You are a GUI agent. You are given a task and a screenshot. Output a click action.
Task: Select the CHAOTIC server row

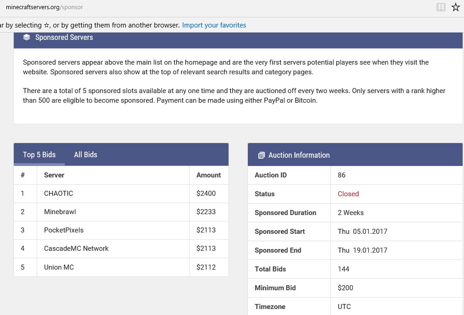pyautogui.click(x=58, y=193)
